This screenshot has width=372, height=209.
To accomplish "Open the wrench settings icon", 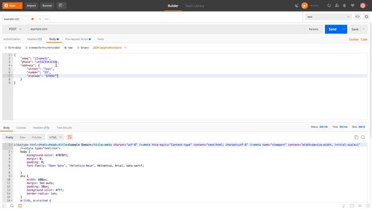I will coord(337,5).
